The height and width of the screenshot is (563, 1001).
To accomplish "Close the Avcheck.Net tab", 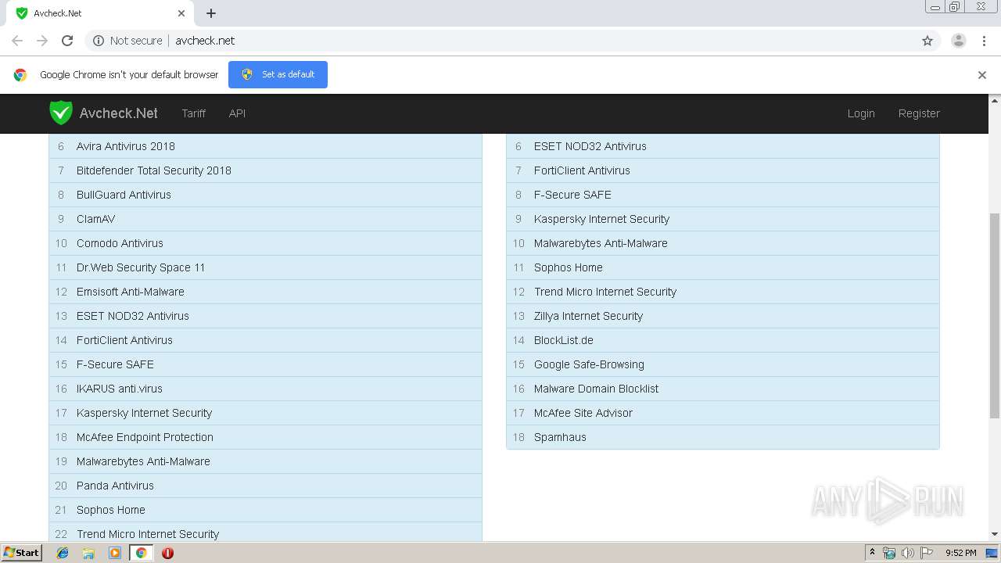I will tap(181, 13).
